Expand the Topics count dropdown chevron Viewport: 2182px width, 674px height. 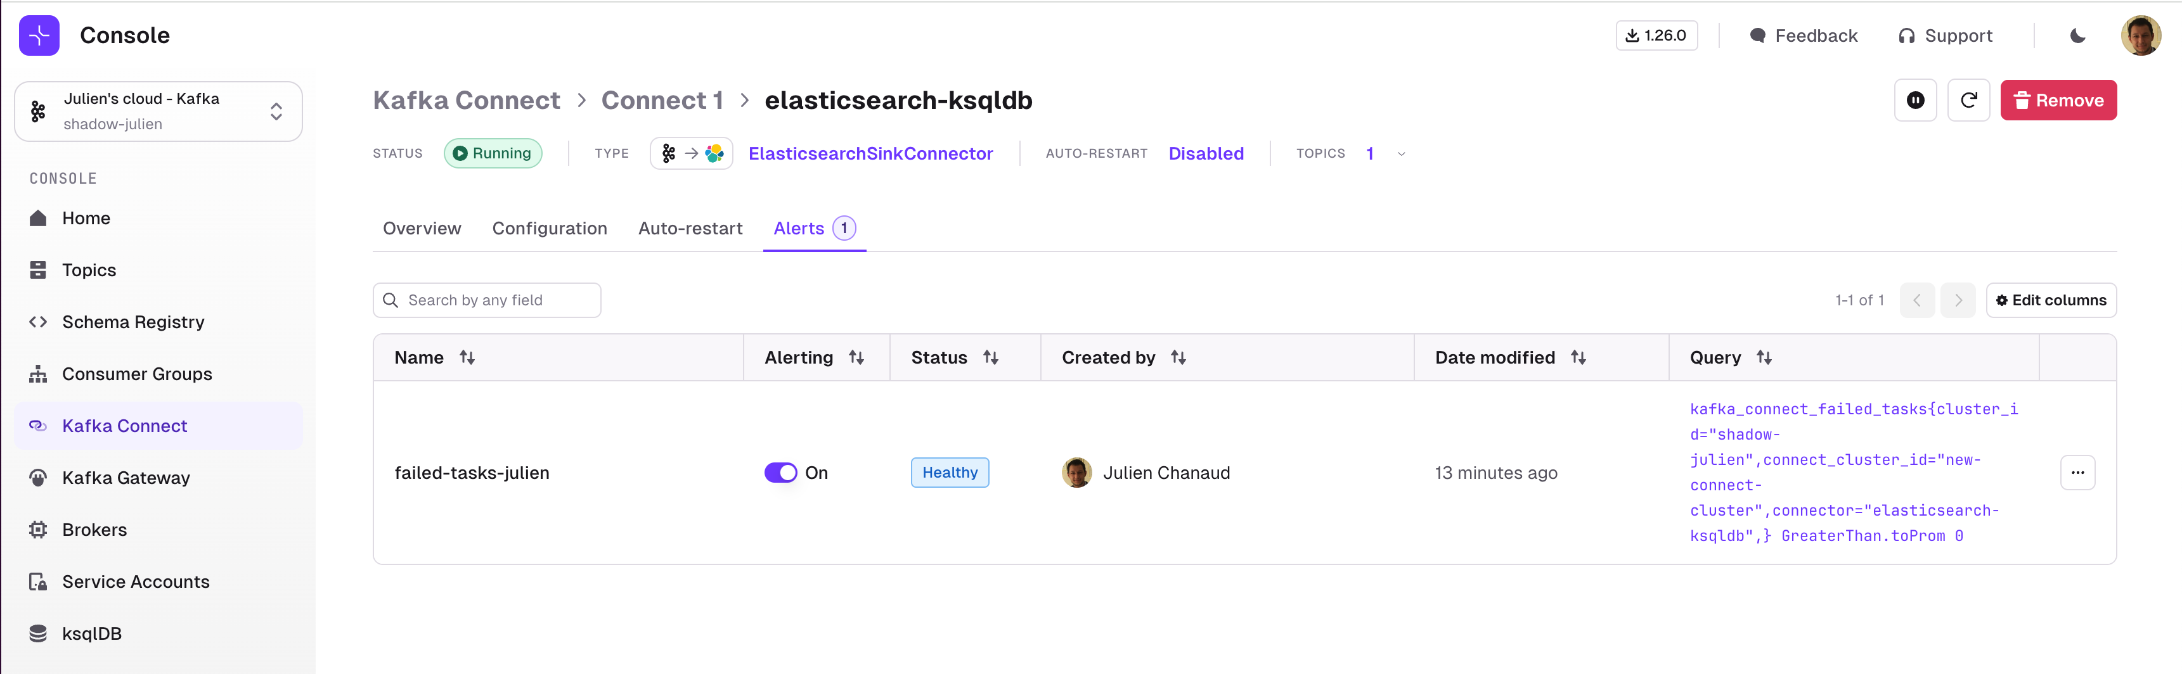pyautogui.click(x=1401, y=154)
